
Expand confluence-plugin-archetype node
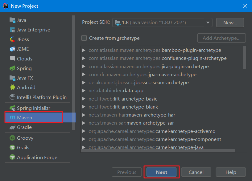[x=84, y=58]
